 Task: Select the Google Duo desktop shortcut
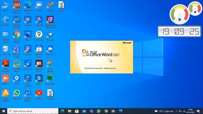point(50,50)
